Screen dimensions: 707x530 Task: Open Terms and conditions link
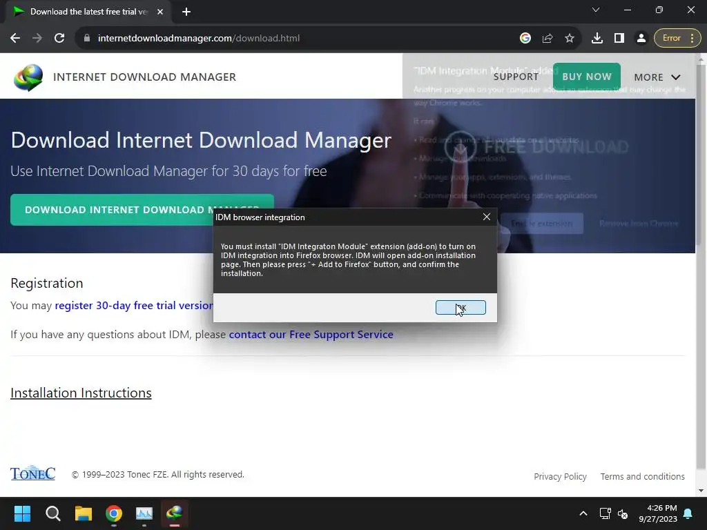click(642, 476)
